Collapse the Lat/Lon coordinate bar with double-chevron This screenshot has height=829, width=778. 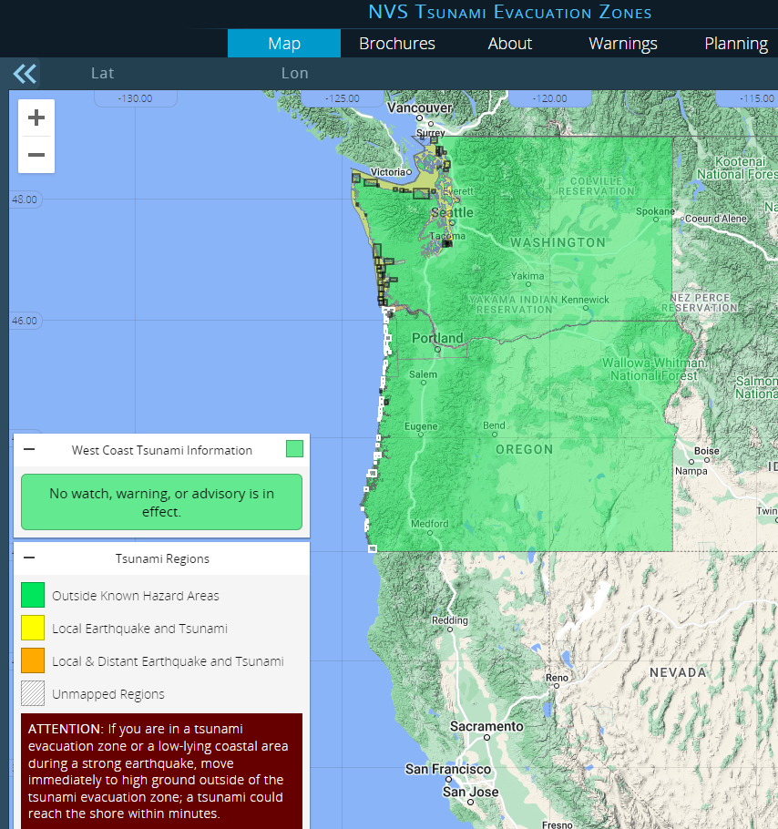pyautogui.click(x=24, y=74)
